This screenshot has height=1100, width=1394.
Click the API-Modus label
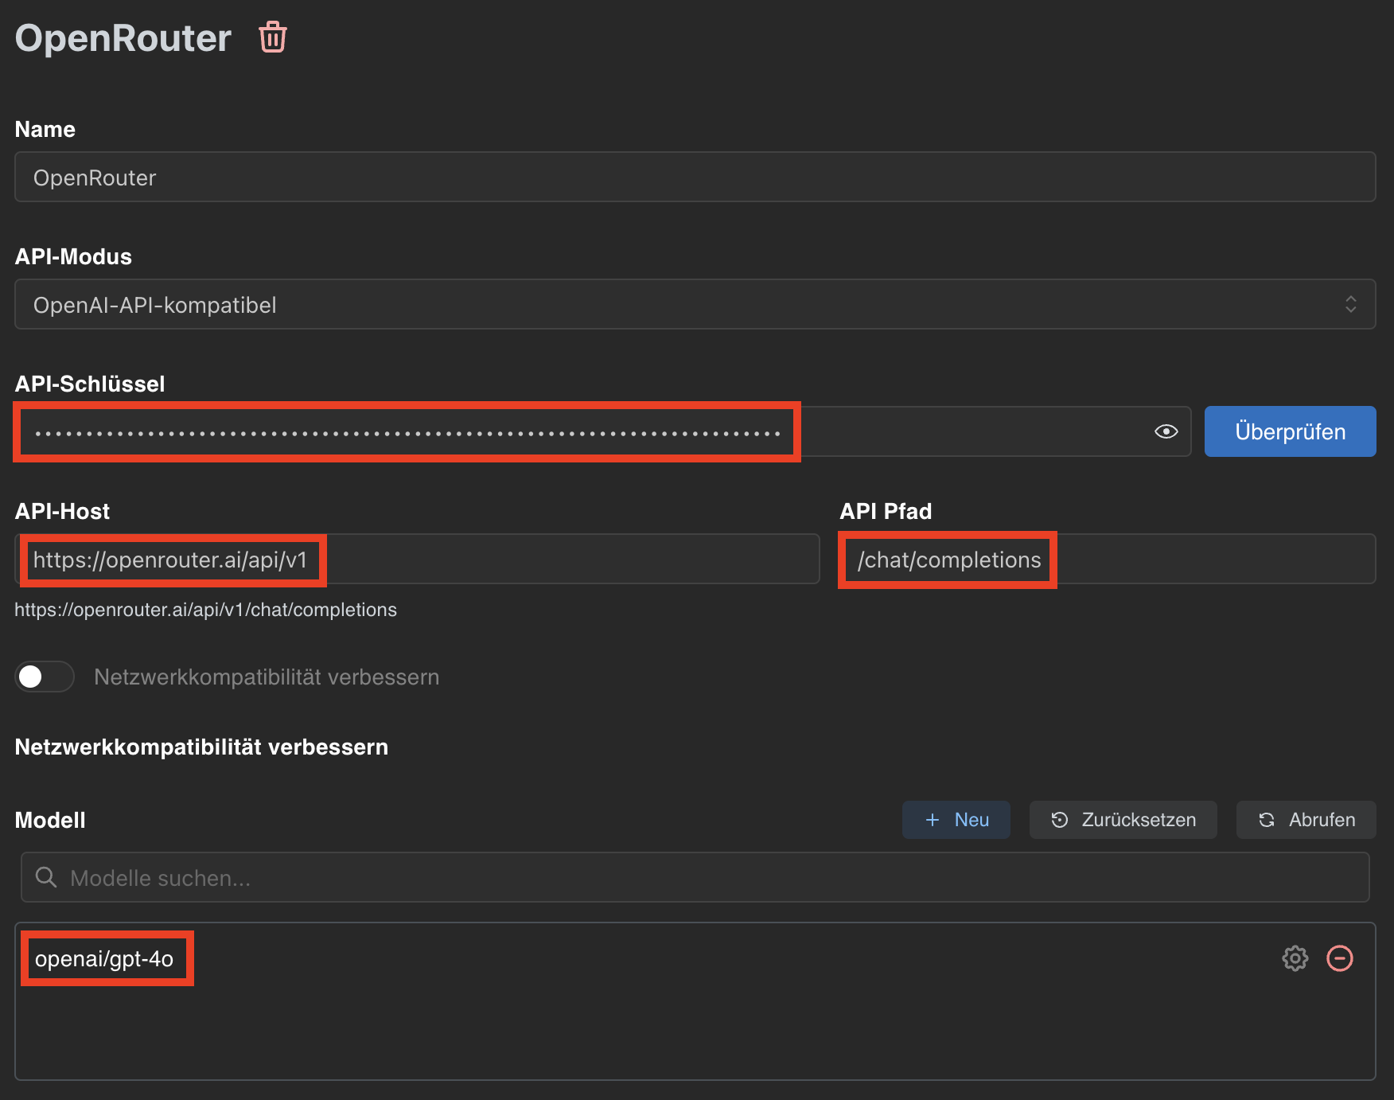coord(73,256)
